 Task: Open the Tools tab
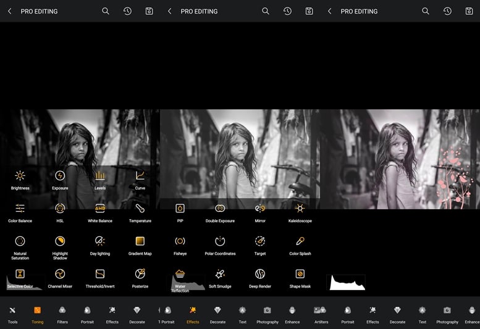coord(12,313)
